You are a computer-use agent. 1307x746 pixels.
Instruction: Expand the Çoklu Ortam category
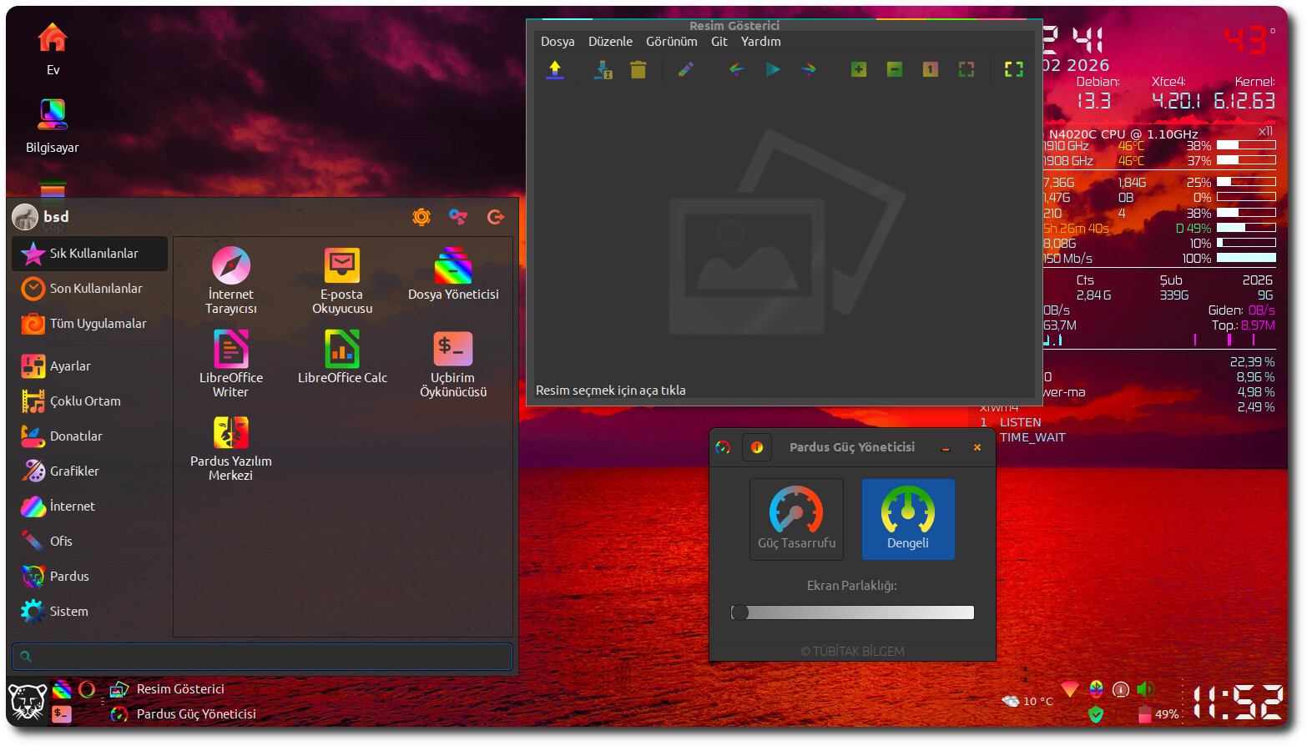[85, 401]
